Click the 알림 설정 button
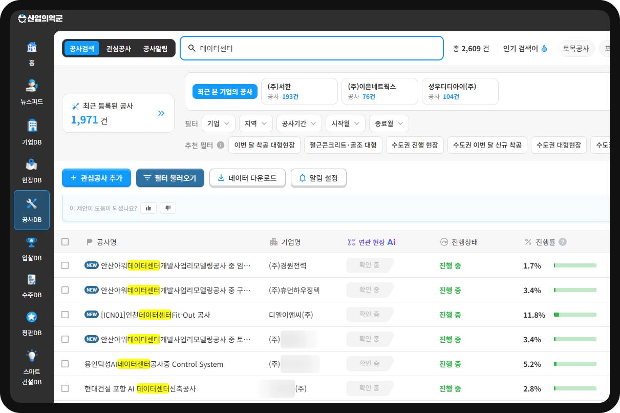620x413 pixels. pyautogui.click(x=318, y=178)
